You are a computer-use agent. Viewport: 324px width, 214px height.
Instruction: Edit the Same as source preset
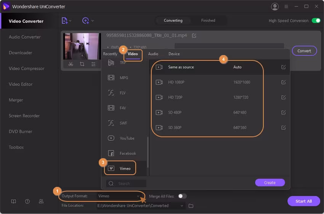pos(284,67)
